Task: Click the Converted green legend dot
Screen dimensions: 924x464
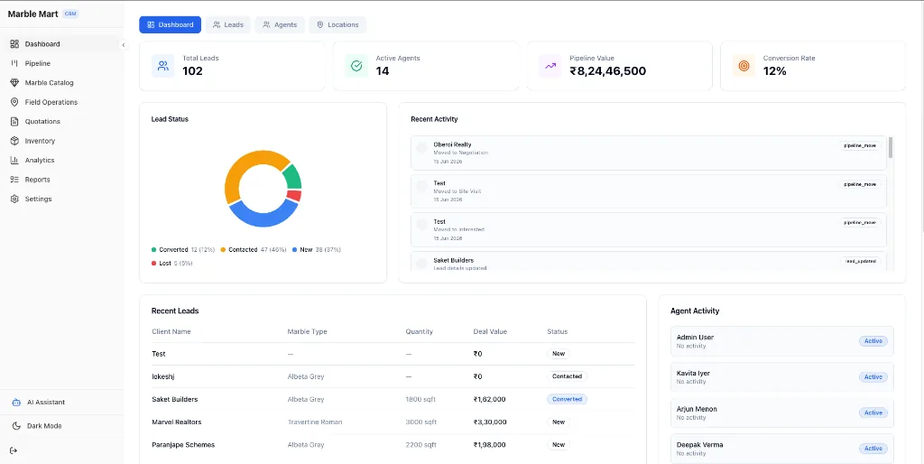Action: click(x=154, y=250)
